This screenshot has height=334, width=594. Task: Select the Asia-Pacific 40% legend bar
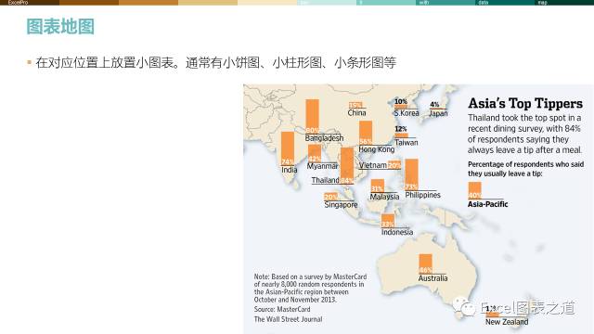point(474,190)
